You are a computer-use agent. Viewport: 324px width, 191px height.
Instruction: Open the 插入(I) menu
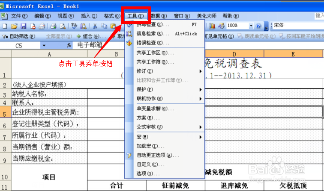point(89,16)
